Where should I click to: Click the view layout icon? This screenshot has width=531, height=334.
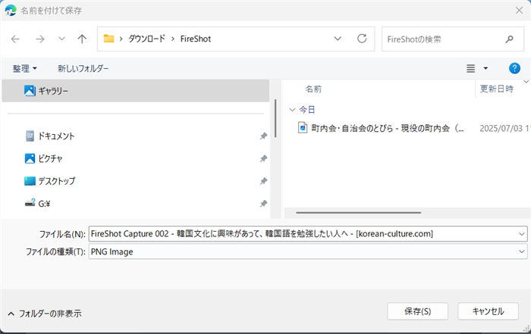tap(471, 68)
